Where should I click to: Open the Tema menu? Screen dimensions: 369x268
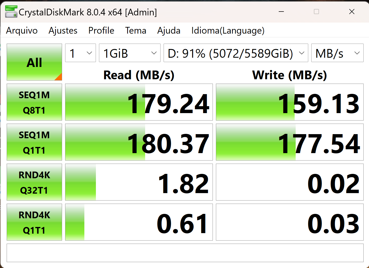click(136, 31)
